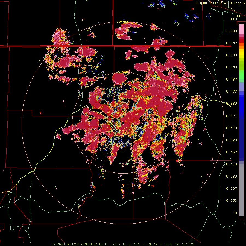Click the black radar site dot at center
The height and width of the screenshot is (246, 246).
[123, 123]
